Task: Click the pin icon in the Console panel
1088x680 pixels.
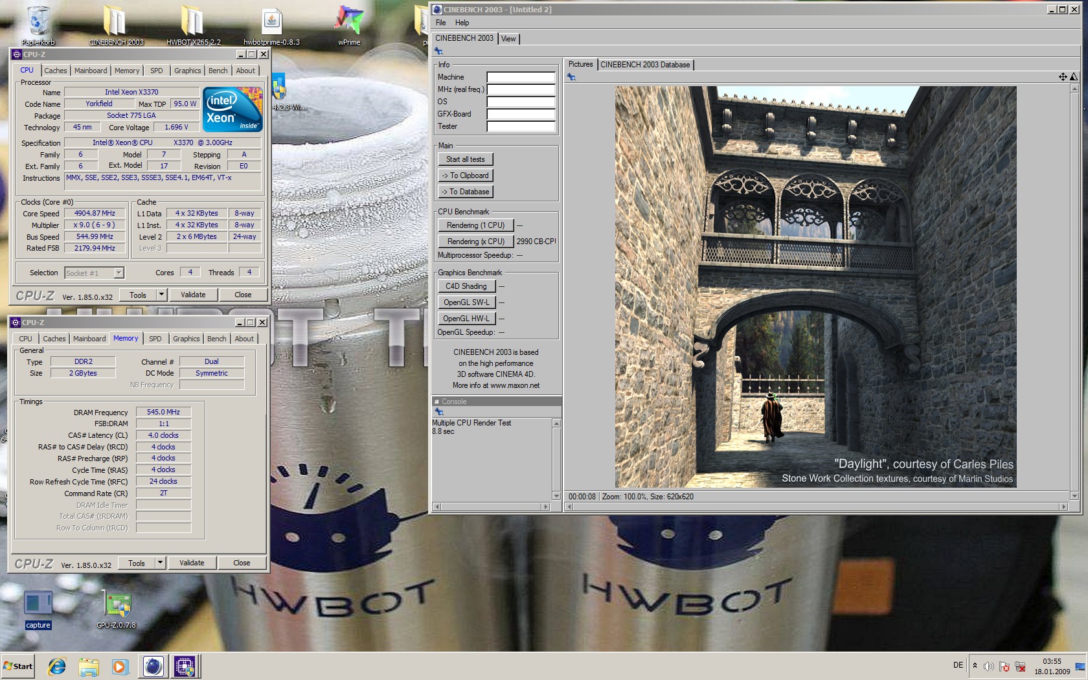Action: pyautogui.click(x=438, y=412)
